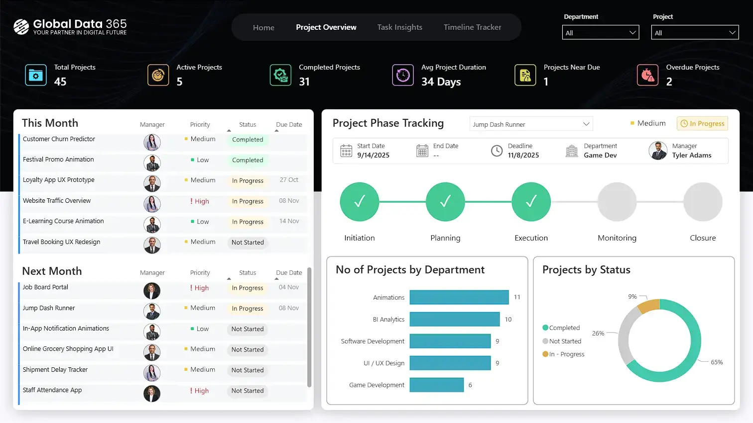
Task: Switch to the Task Insights tab
Action: click(x=400, y=27)
